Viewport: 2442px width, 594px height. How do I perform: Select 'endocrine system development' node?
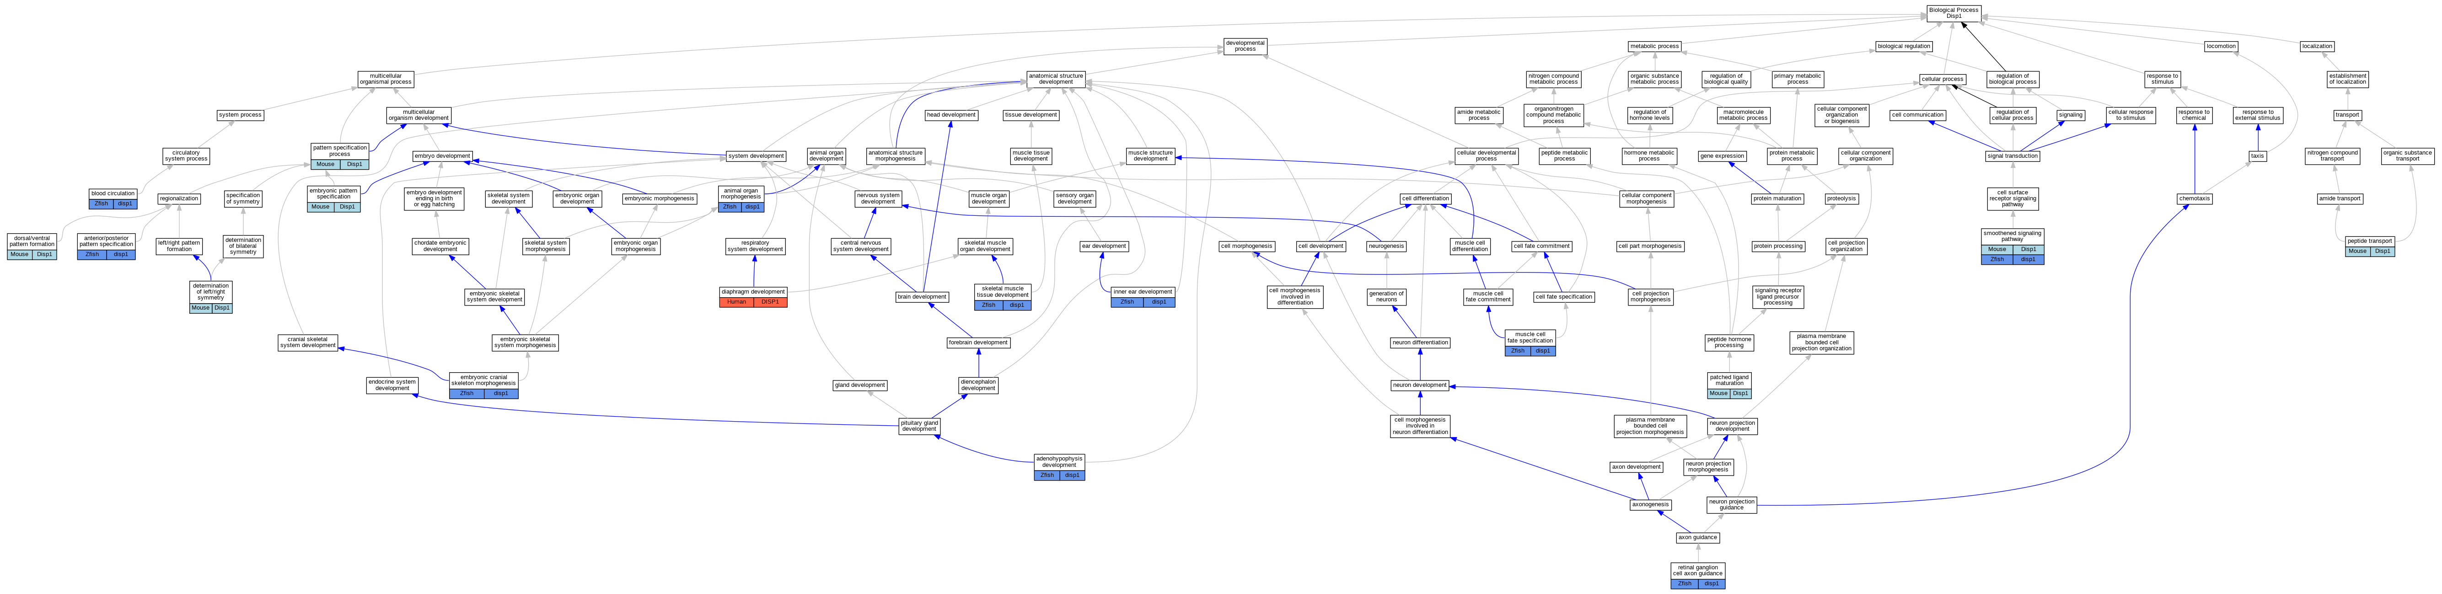point(392,385)
